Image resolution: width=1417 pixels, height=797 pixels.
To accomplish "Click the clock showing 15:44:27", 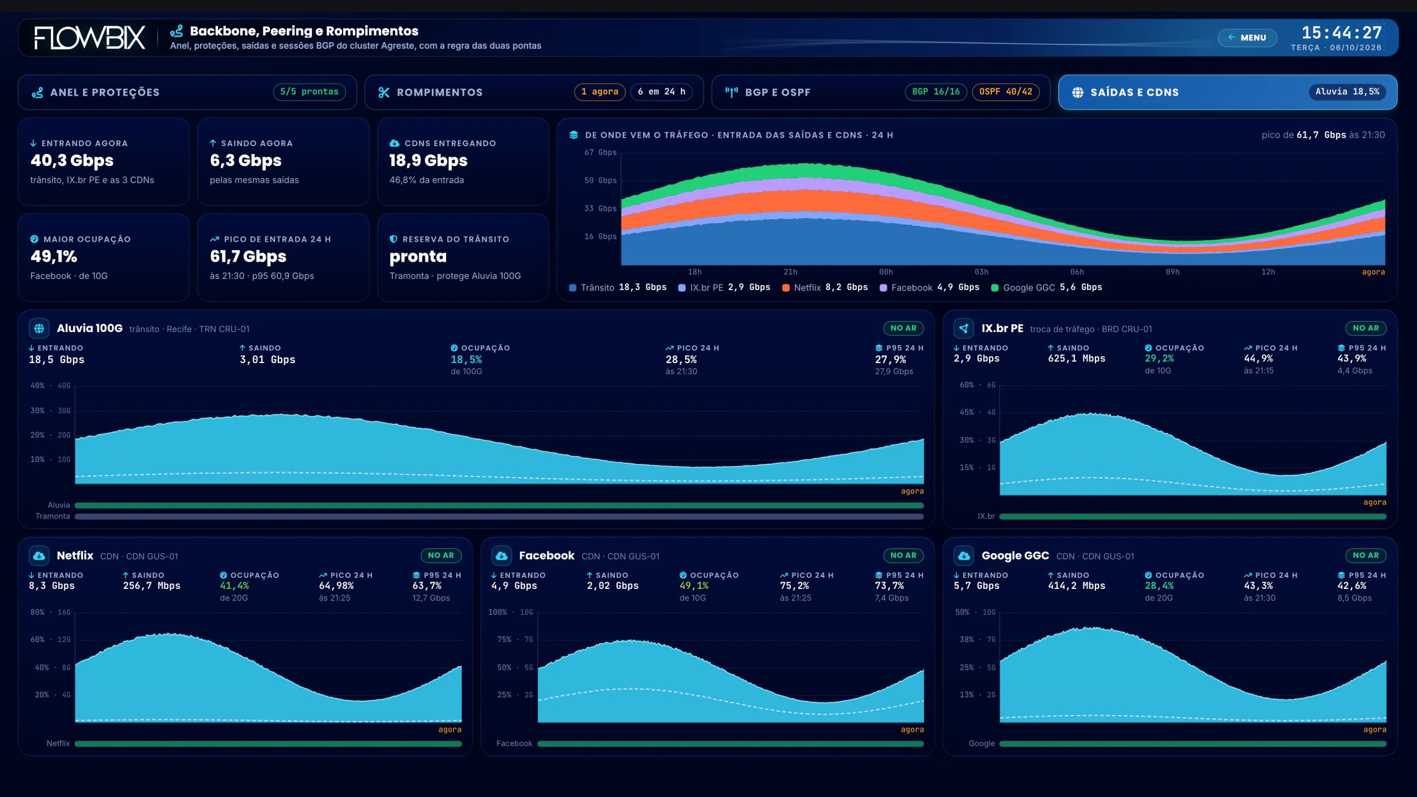I will (x=1342, y=33).
